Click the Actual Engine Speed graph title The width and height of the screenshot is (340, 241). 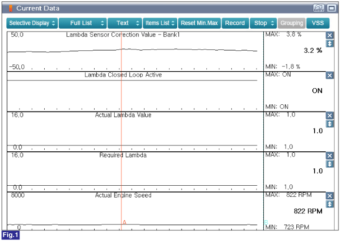[123, 195]
